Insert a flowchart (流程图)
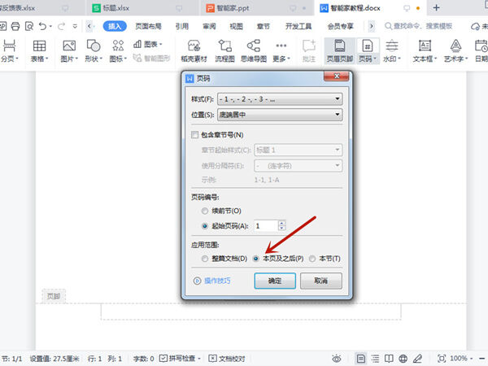Viewport: 488px width, 366px height. (x=224, y=50)
